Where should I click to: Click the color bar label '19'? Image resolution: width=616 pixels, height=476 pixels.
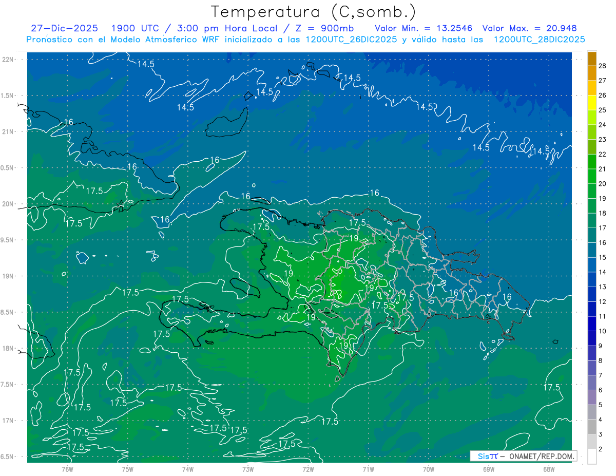pos(603,198)
